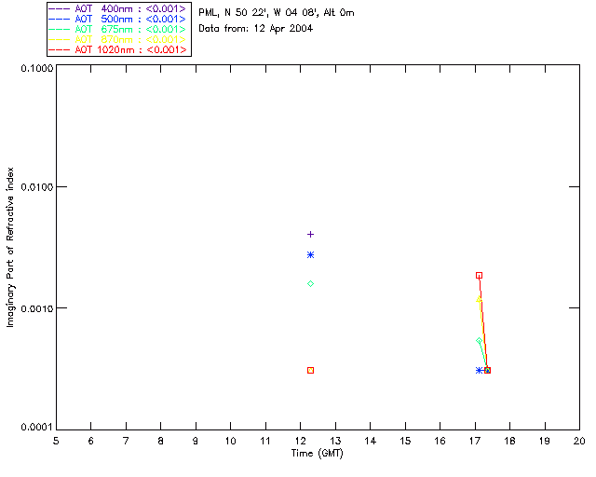Click the y-axis title 'Imaginary Part of Refractive index'
This screenshot has height=477, width=596.
10,247
